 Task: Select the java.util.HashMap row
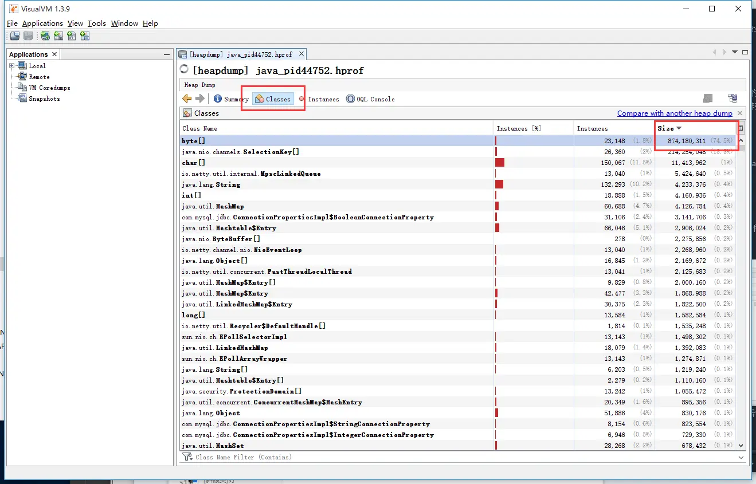458,206
